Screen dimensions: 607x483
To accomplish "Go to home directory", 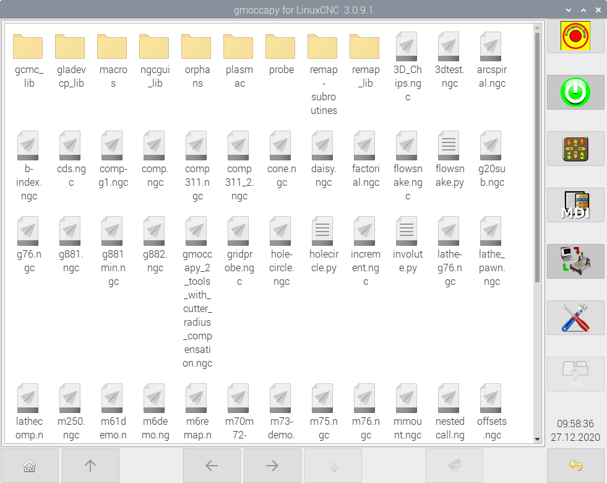I will pyautogui.click(x=29, y=466).
